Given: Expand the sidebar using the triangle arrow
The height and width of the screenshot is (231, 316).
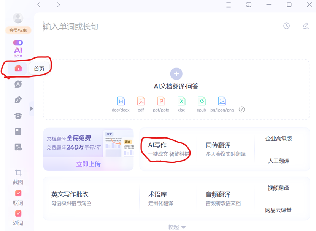Looking at the screenshot, I should click(x=31, y=109).
